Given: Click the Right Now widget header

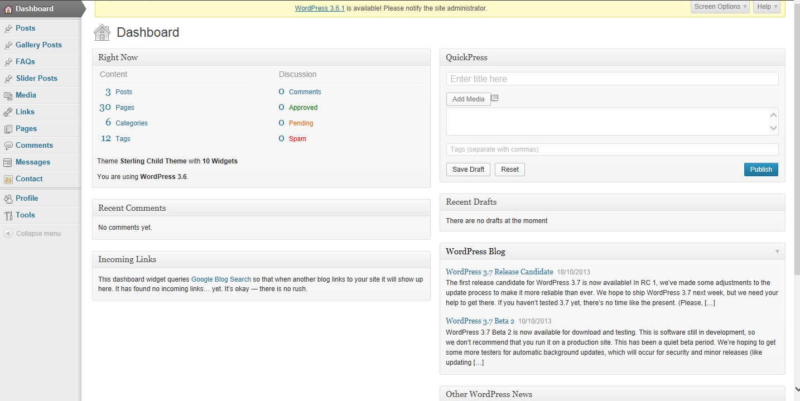Looking at the screenshot, I should click(261, 57).
